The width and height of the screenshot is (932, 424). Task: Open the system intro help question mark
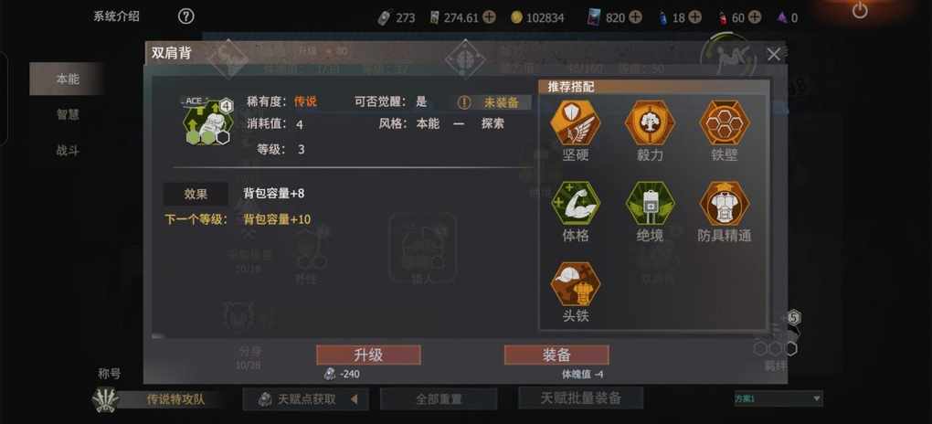pos(186,16)
